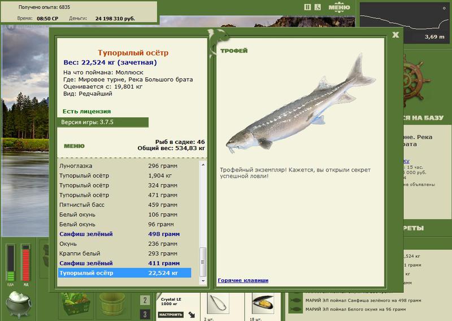Click the Трофейный экземпляр description text
This screenshot has height=321, width=452.
point(295,173)
